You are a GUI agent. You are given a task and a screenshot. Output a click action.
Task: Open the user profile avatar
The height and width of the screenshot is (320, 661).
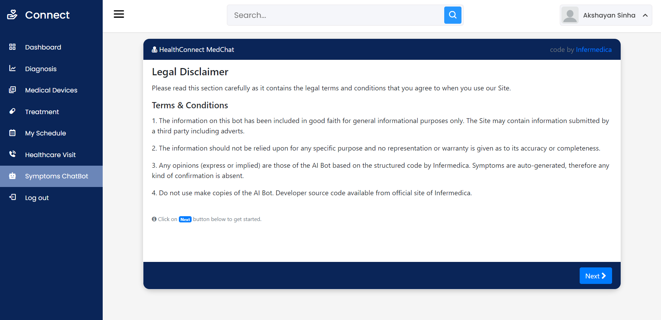coord(570,15)
